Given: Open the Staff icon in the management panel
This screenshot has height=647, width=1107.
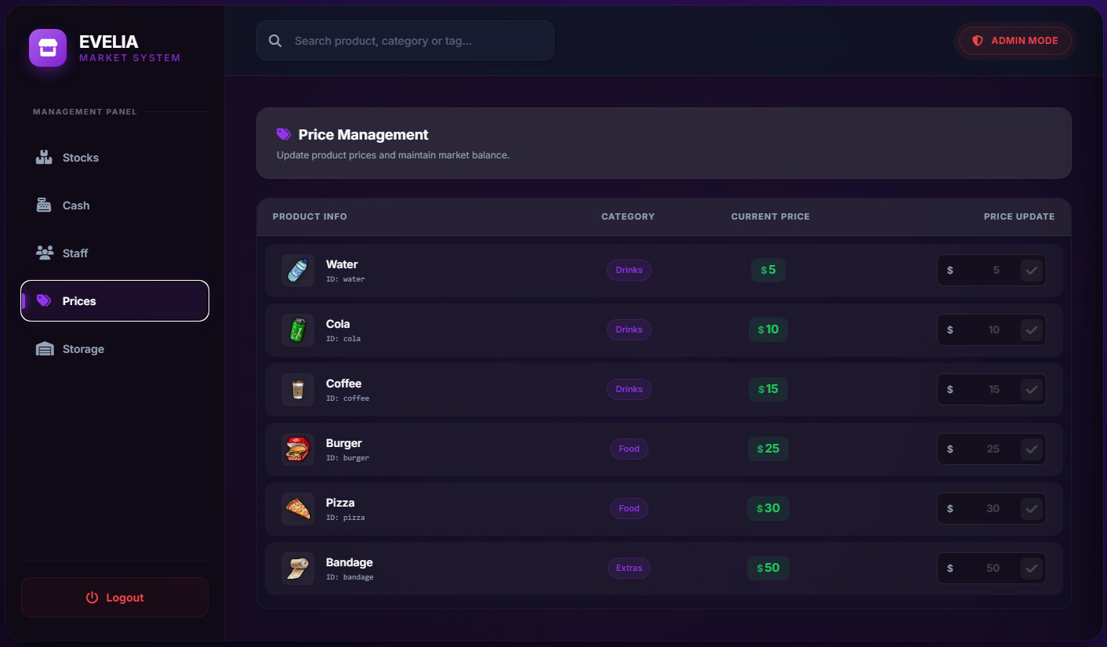Looking at the screenshot, I should click(x=43, y=253).
